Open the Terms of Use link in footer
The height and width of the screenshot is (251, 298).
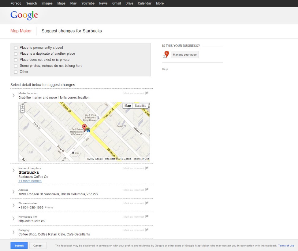pyautogui.click(x=286, y=245)
